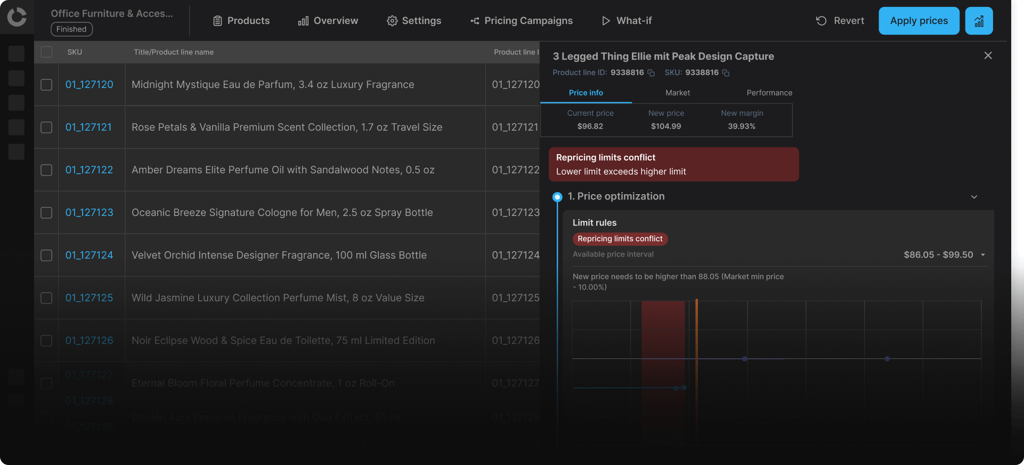Expand the available price interval dropdown
This screenshot has height=465, width=1024.
tap(982, 255)
